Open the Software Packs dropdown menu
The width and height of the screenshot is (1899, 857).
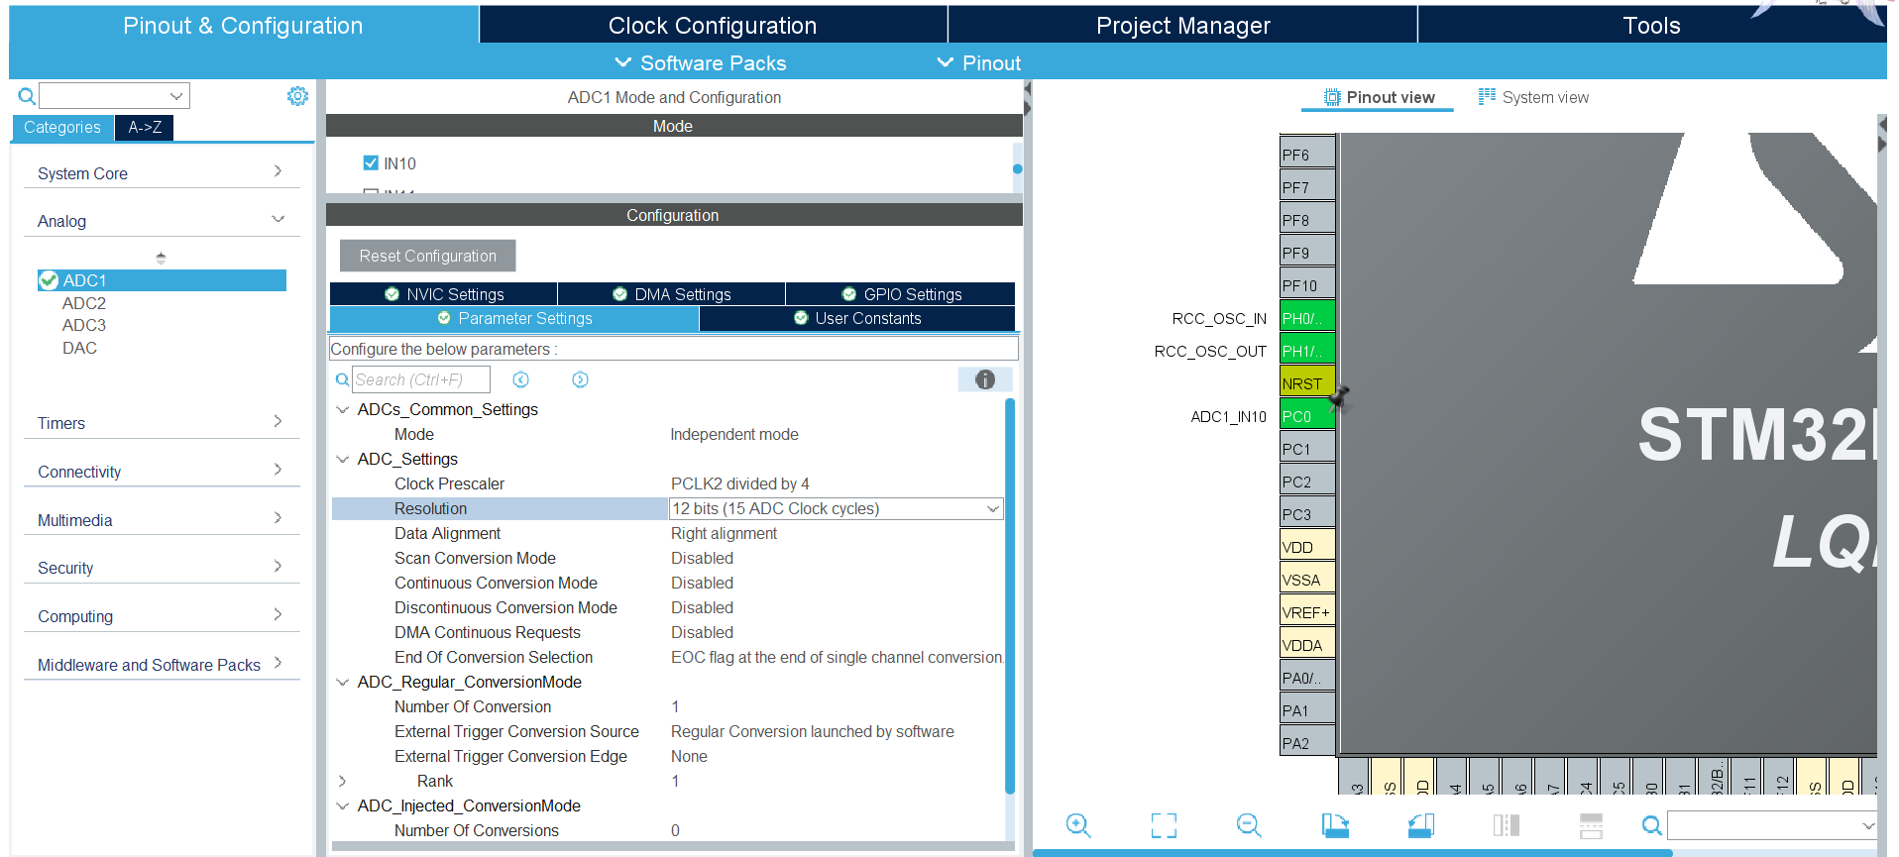pyautogui.click(x=701, y=62)
